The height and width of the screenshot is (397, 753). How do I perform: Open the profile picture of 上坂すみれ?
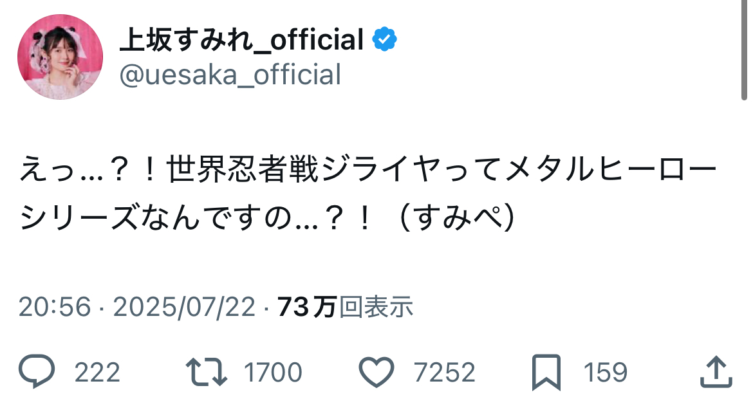pyautogui.click(x=60, y=57)
